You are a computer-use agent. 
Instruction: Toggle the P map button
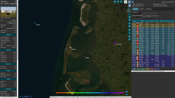[129, 30]
